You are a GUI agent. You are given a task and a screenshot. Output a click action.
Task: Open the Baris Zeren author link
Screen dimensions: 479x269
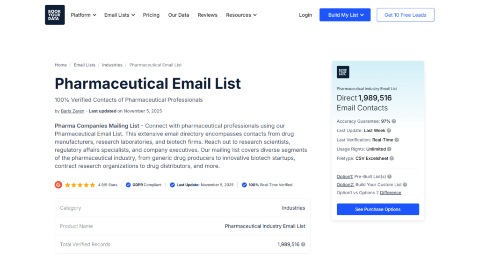pyautogui.click(x=73, y=111)
